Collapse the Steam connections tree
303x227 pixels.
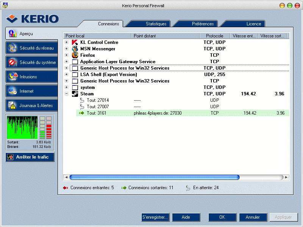67,94
